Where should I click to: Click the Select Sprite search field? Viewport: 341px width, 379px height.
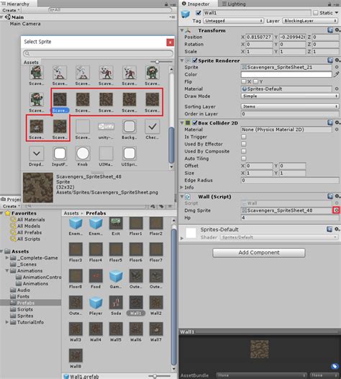point(98,53)
